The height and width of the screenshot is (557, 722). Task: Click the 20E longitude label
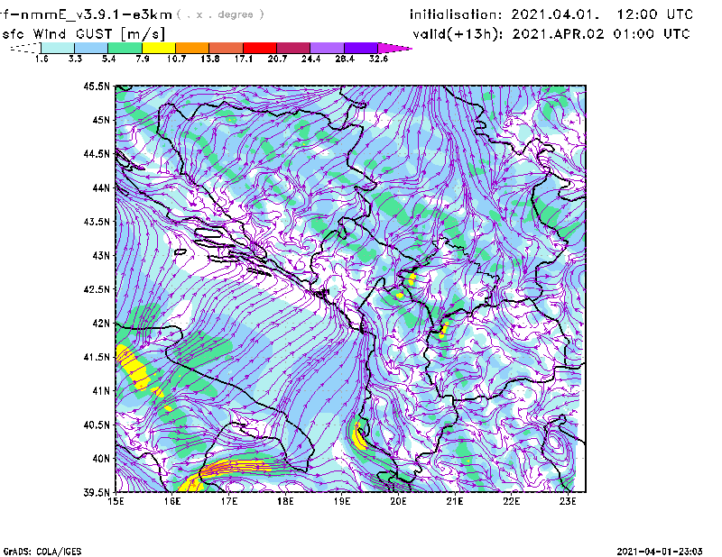pos(398,501)
